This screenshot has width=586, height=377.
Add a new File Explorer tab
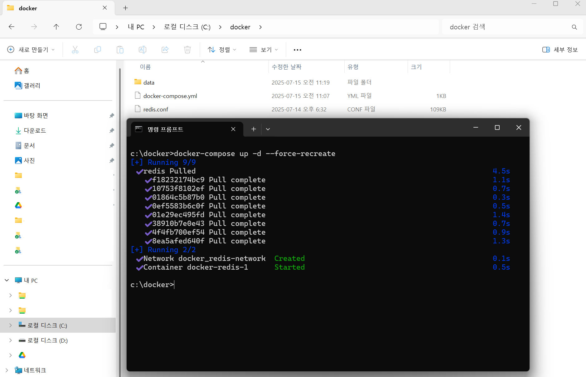click(125, 8)
